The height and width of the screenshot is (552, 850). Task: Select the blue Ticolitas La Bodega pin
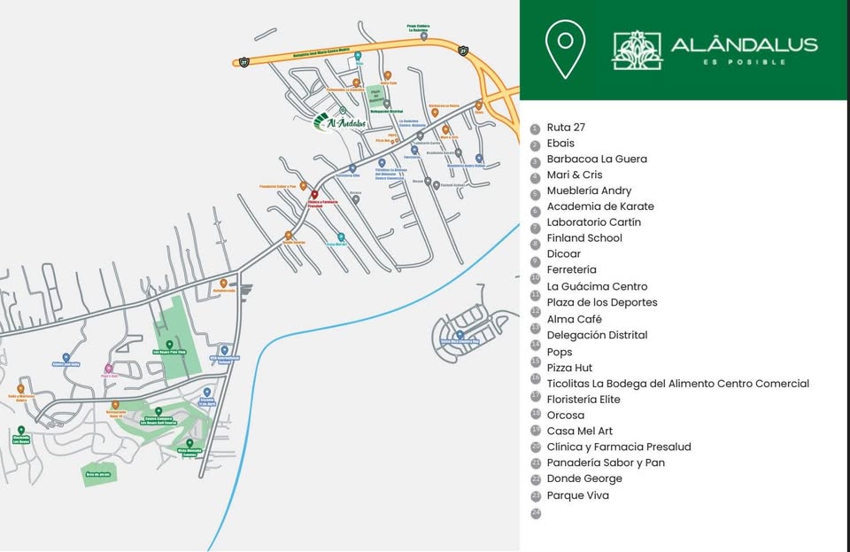pyautogui.click(x=382, y=163)
